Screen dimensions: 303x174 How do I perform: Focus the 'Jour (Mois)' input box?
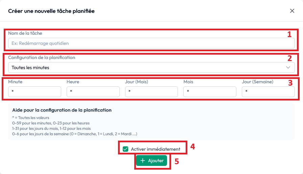[x=151, y=92]
